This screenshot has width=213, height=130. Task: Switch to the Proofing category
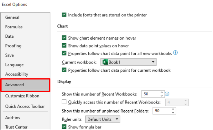point(13,46)
